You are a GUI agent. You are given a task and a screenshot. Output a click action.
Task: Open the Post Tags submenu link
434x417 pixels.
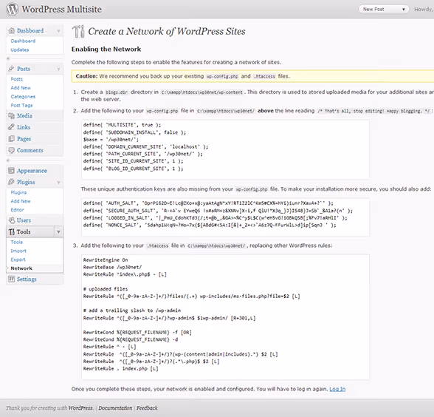coord(21,105)
